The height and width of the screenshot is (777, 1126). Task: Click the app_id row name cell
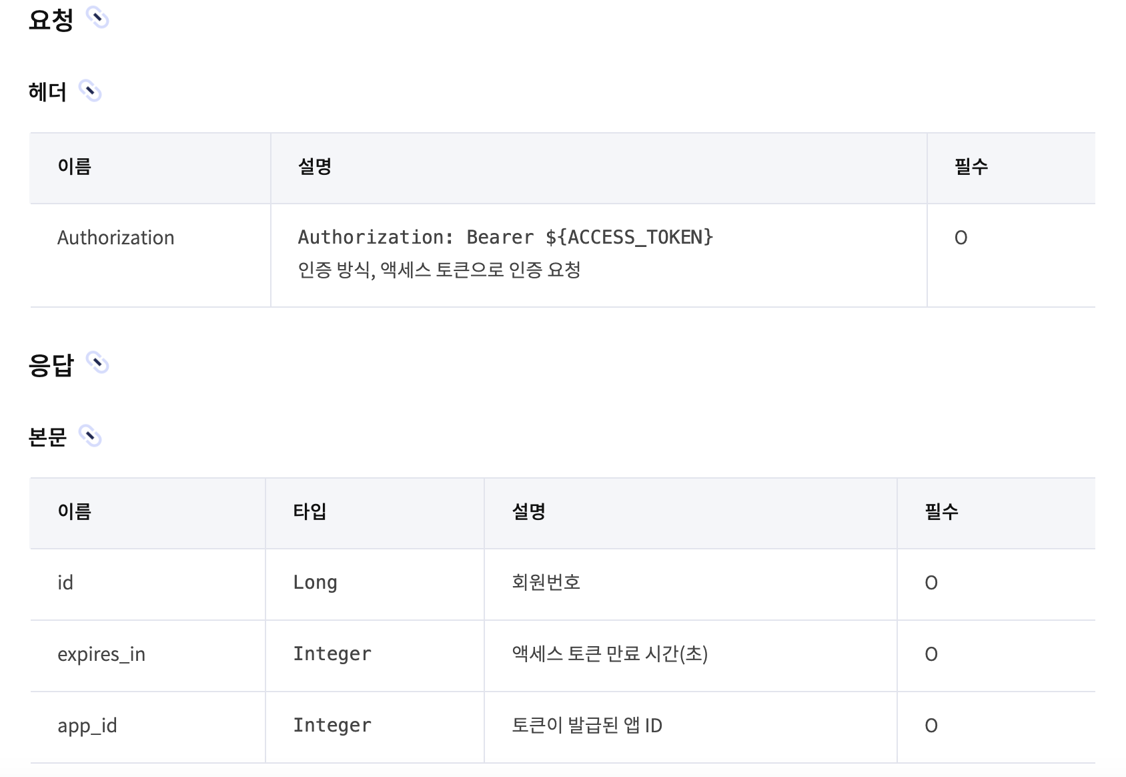pyautogui.click(x=147, y=728)
